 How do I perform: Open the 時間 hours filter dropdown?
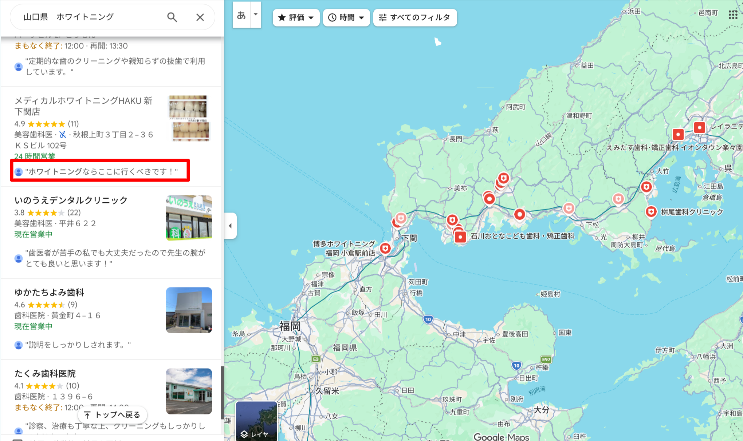tap(346, 17)
